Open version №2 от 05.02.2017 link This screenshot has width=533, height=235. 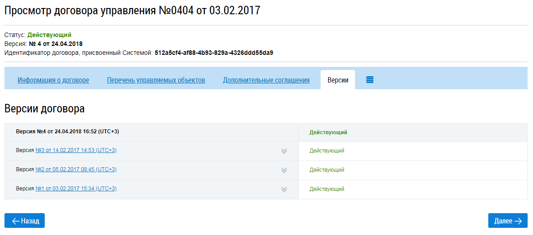pyautogui.click(x=76, y=169)
